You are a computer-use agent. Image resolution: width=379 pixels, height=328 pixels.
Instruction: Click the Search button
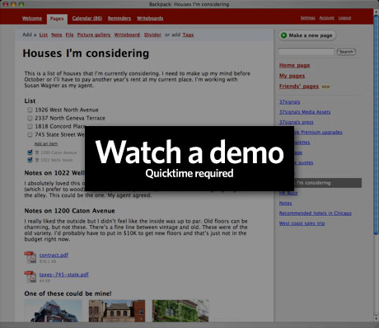click(346, 52)
